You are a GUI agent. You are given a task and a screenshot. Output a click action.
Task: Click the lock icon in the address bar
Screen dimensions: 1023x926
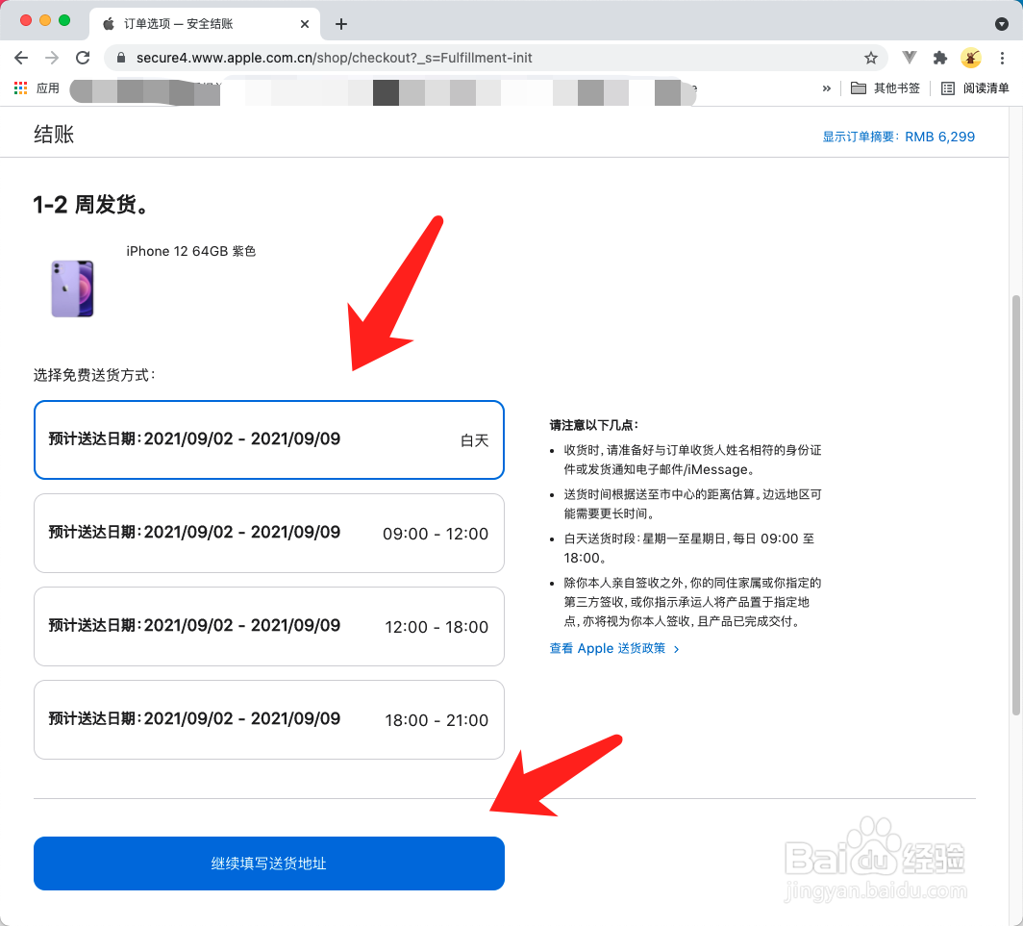(x=121, y=58)
